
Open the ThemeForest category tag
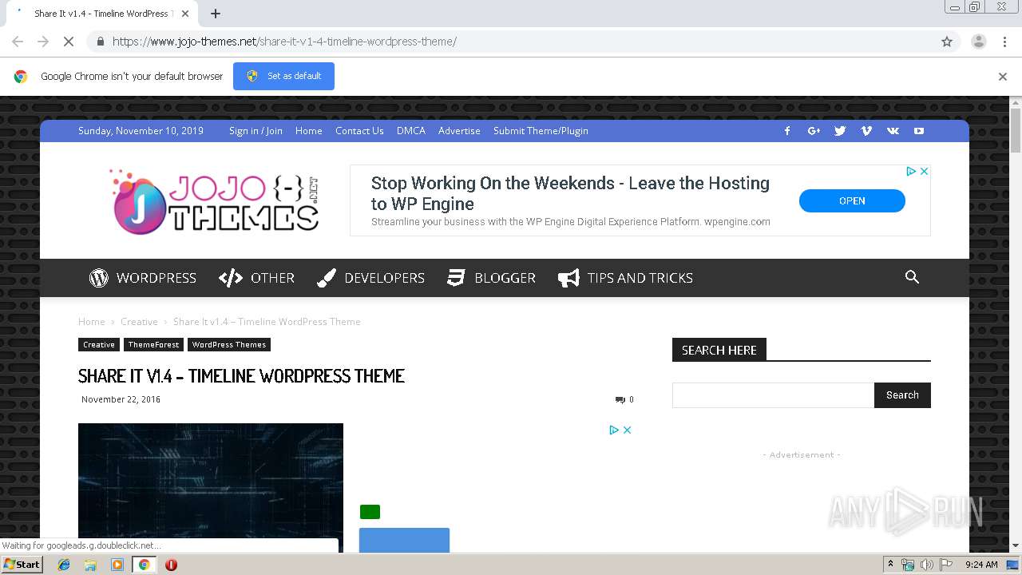153,345
